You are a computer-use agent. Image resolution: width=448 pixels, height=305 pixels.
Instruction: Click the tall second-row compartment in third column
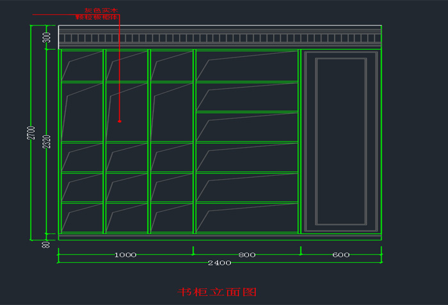coord(172,112)
